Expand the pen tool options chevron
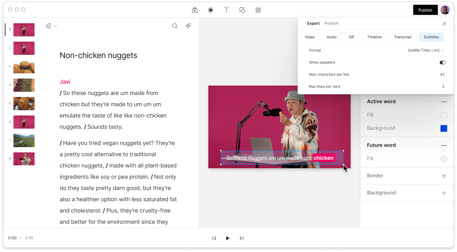The height and width of the screenshot is (252, 457). coord(55,26)
